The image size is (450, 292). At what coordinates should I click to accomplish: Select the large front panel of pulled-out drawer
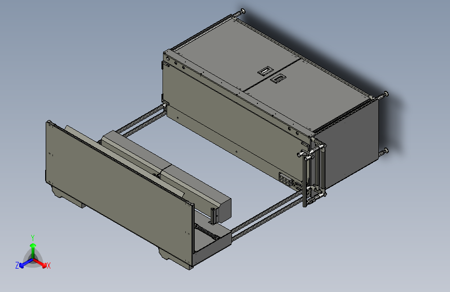(x=118, y=193)
